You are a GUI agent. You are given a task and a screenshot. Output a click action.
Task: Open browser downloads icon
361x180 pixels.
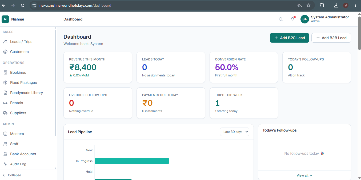(336, 5)
